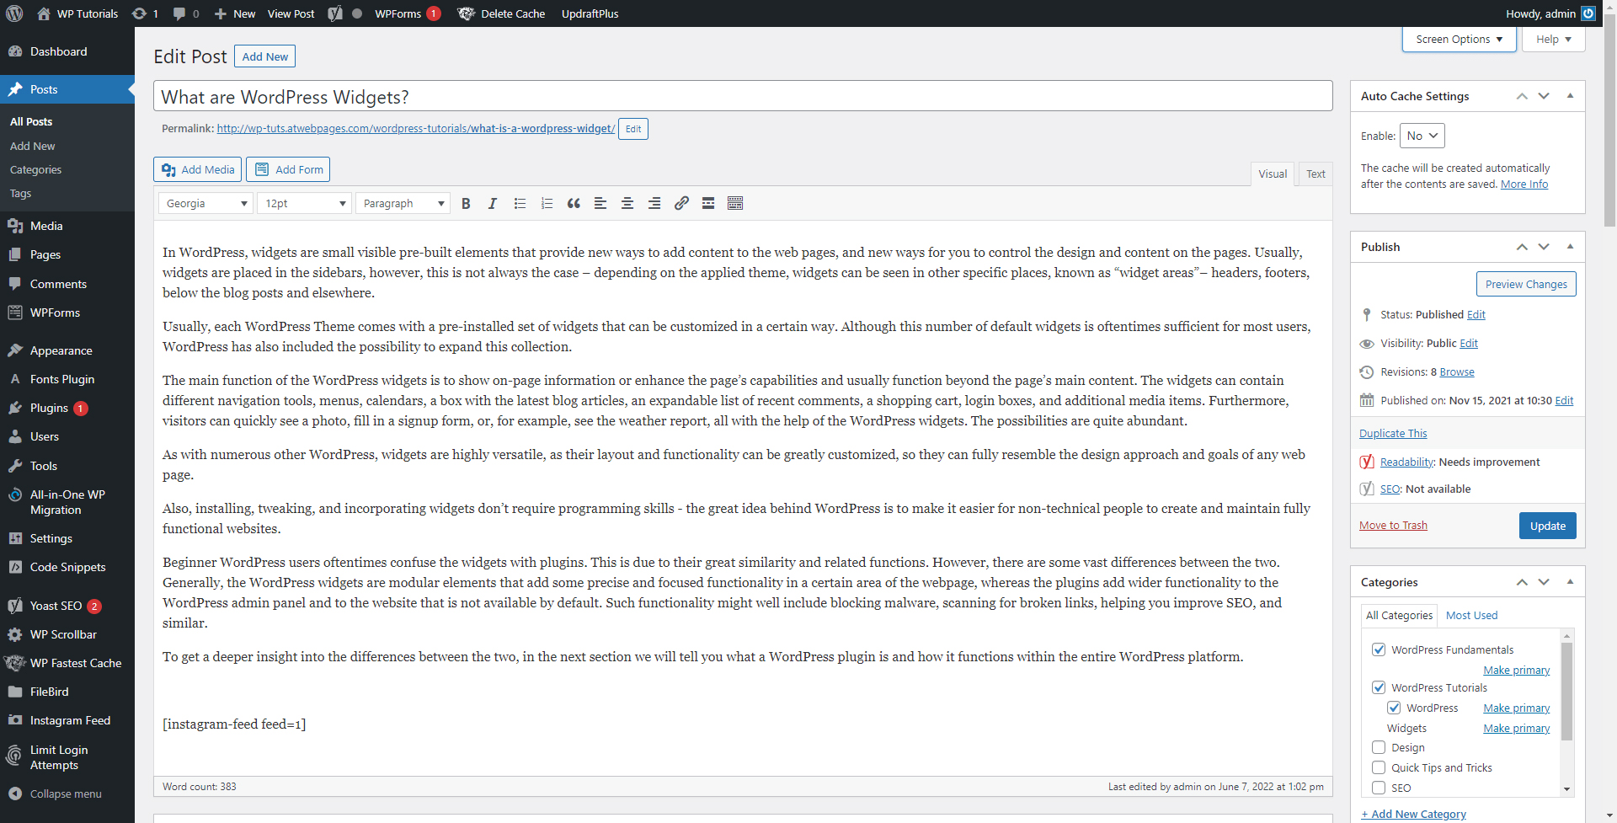This screenshot has width=1617, height=823.
Task: Click Preview Changes button
Action: 1526,284
